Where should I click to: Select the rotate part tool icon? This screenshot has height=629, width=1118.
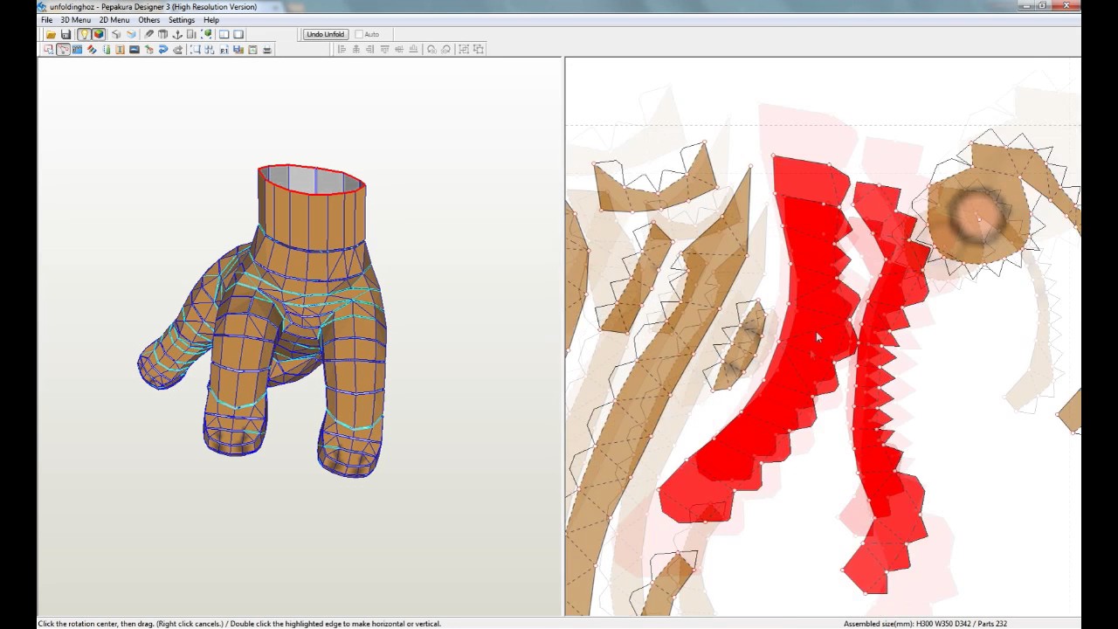(x=63, y=49)
